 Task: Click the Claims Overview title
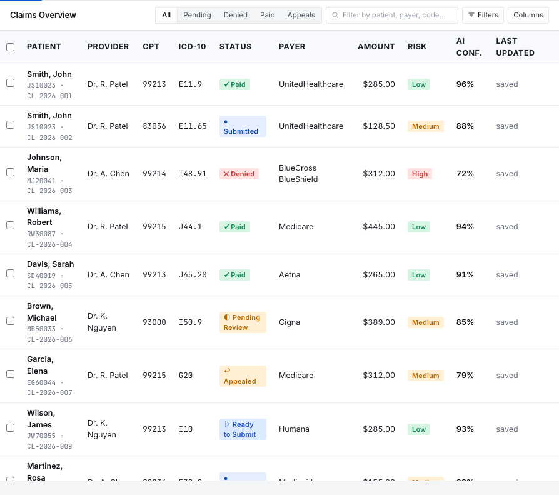point(43,16)
